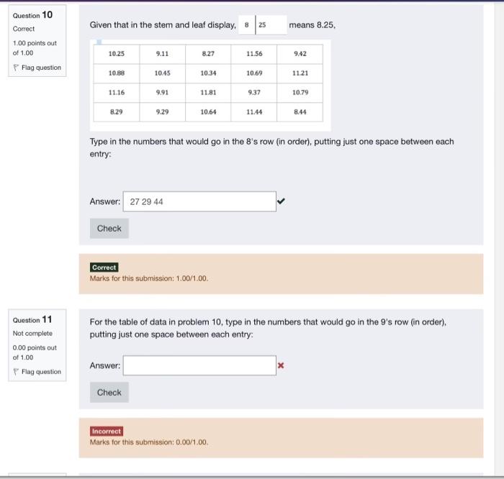The image size is (504, 479).
Task: Click table cell 8.44
Action: [x=300, y=111]
